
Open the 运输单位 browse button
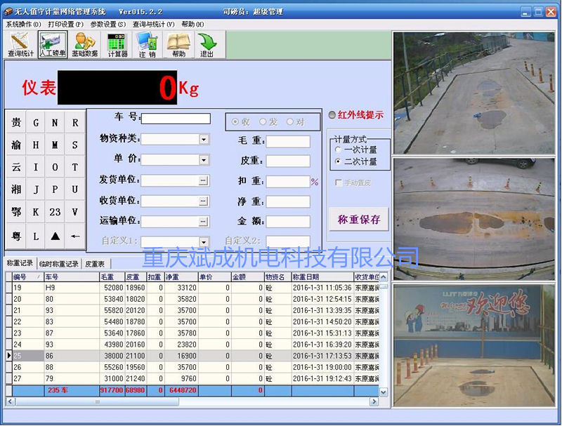point(203,222)
